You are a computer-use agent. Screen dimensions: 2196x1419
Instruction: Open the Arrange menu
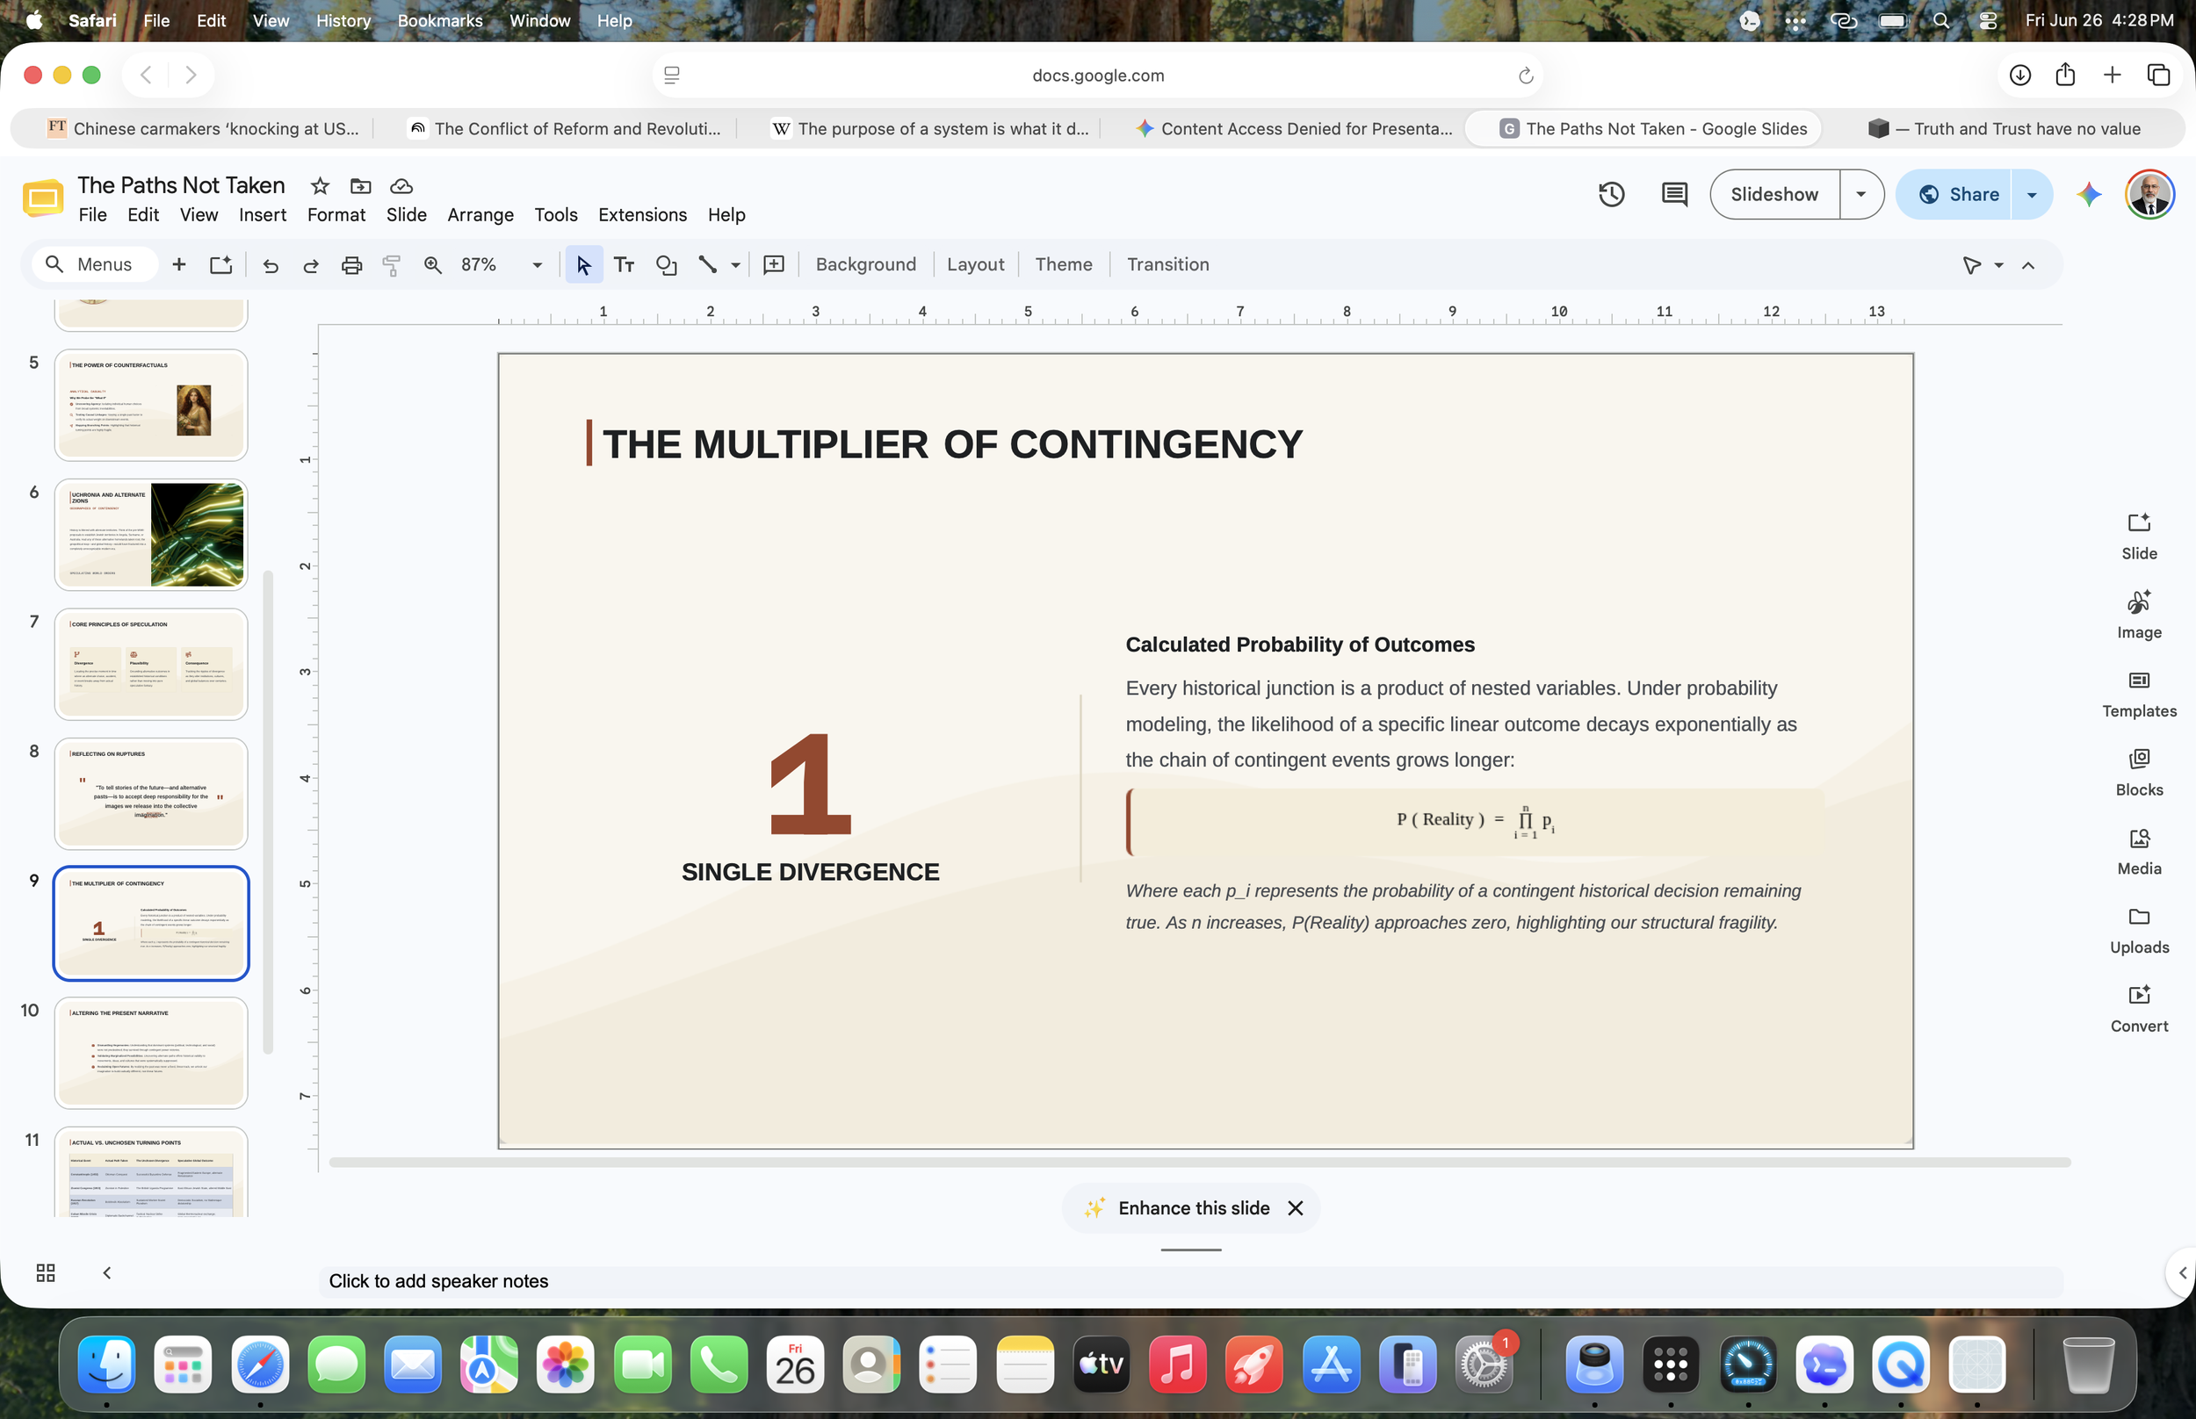point(480,214)
